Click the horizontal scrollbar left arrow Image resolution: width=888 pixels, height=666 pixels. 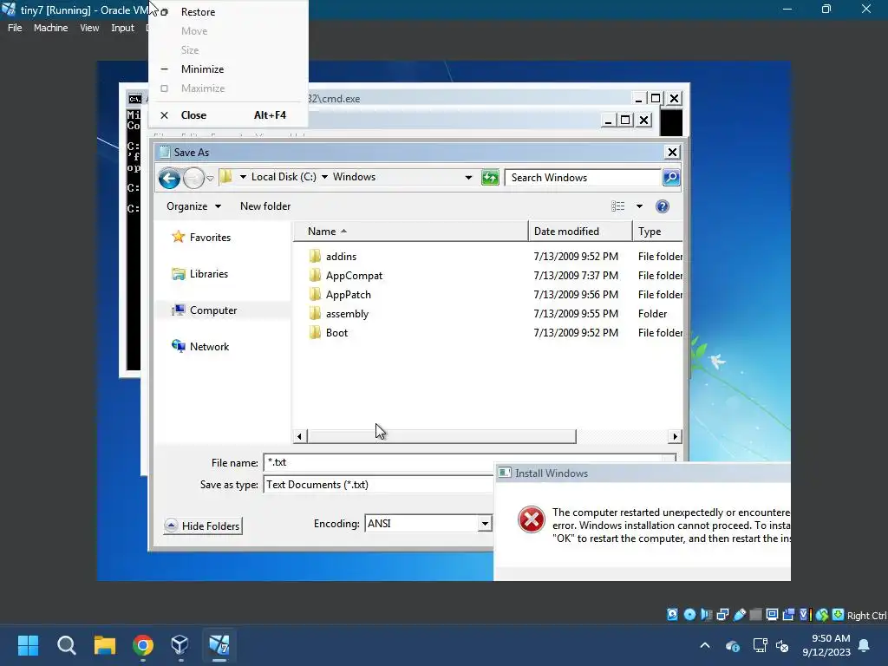[x=299, y=436]
